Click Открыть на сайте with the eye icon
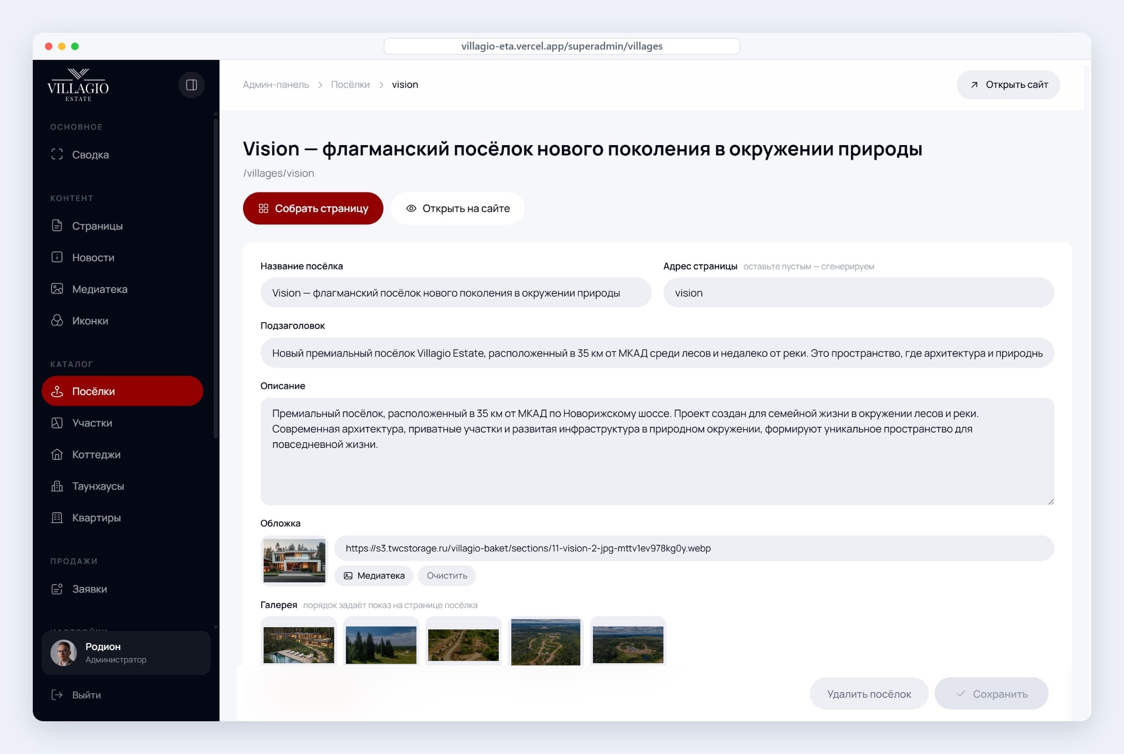 click(458, 209)
